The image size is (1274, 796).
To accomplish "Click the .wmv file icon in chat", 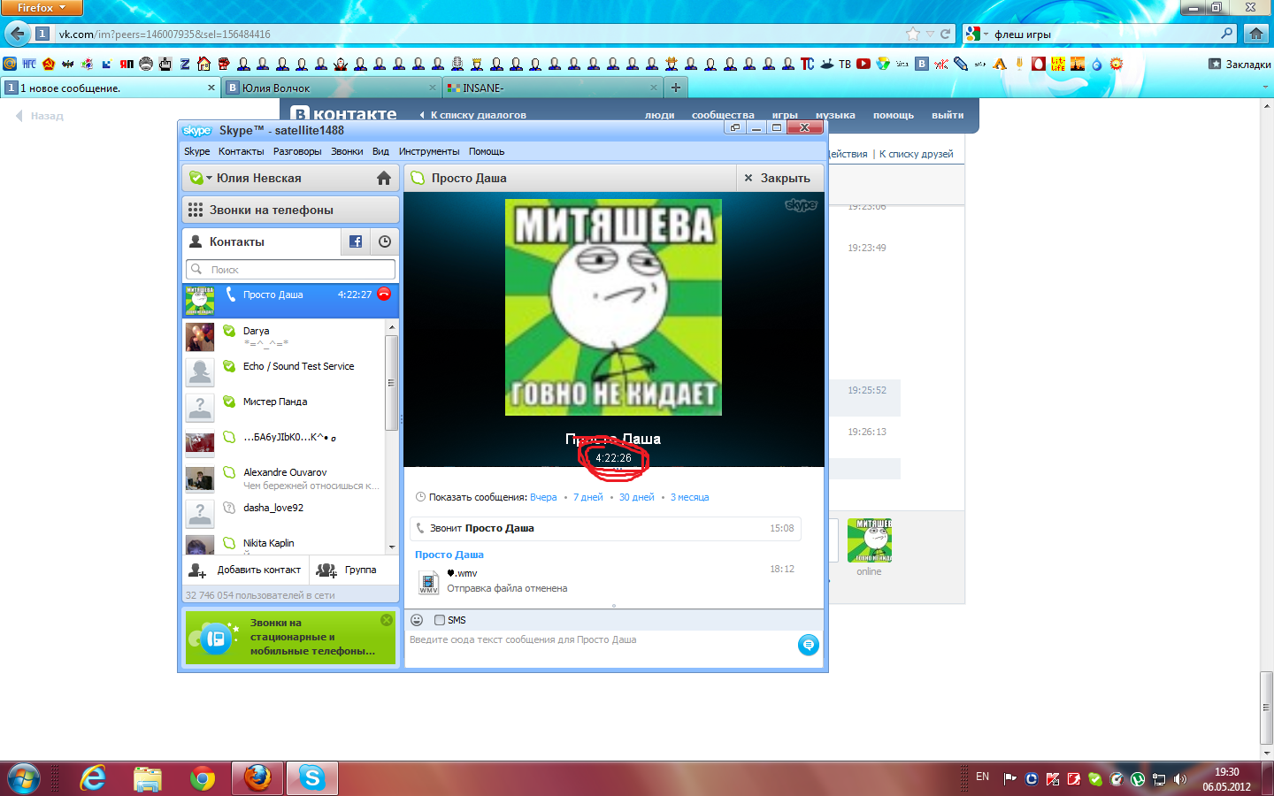I will (429, 583).
